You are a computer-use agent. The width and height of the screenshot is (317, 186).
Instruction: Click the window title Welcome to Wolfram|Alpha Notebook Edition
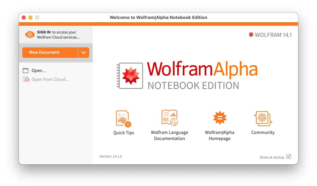coord(158,17)
